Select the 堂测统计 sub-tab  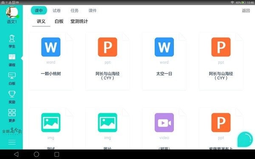pyautogui.click(x=79, y=21)
